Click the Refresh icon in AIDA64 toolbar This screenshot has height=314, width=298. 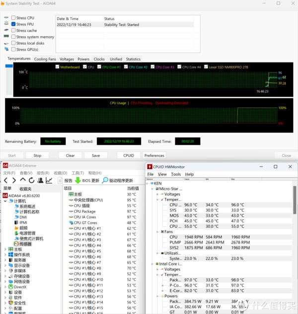(x=31, y=181)
